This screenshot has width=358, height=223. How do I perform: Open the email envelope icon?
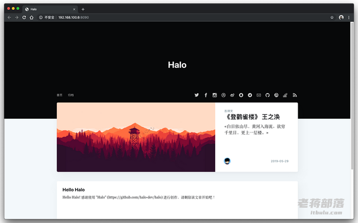click(259, 95)
